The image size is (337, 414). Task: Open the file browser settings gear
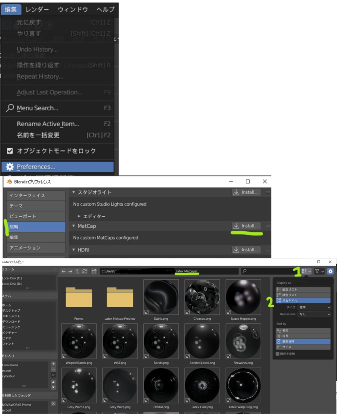[331, 271]
